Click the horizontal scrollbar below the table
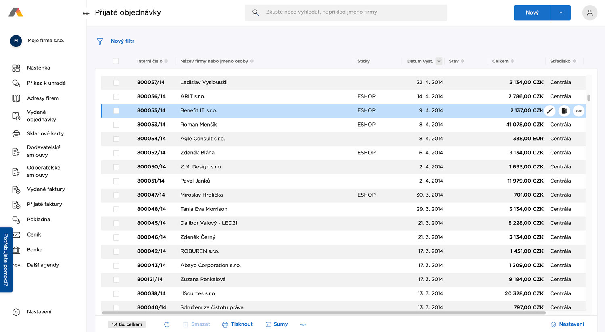The width and height of the screenshot is (605, 332). point(323,313)
